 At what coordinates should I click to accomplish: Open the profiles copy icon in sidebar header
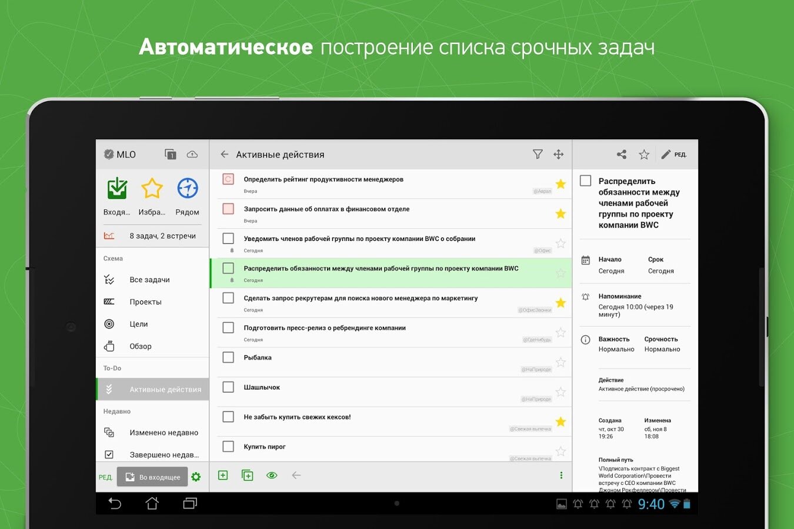point(170,155)
